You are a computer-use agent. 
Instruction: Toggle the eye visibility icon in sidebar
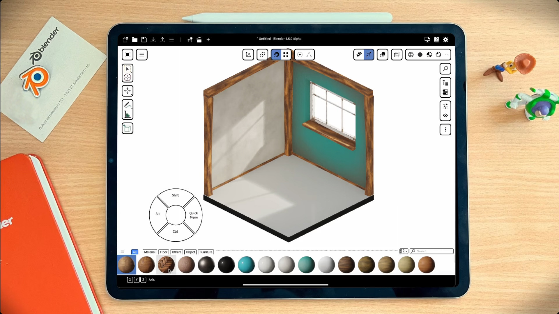click(445, 115)
